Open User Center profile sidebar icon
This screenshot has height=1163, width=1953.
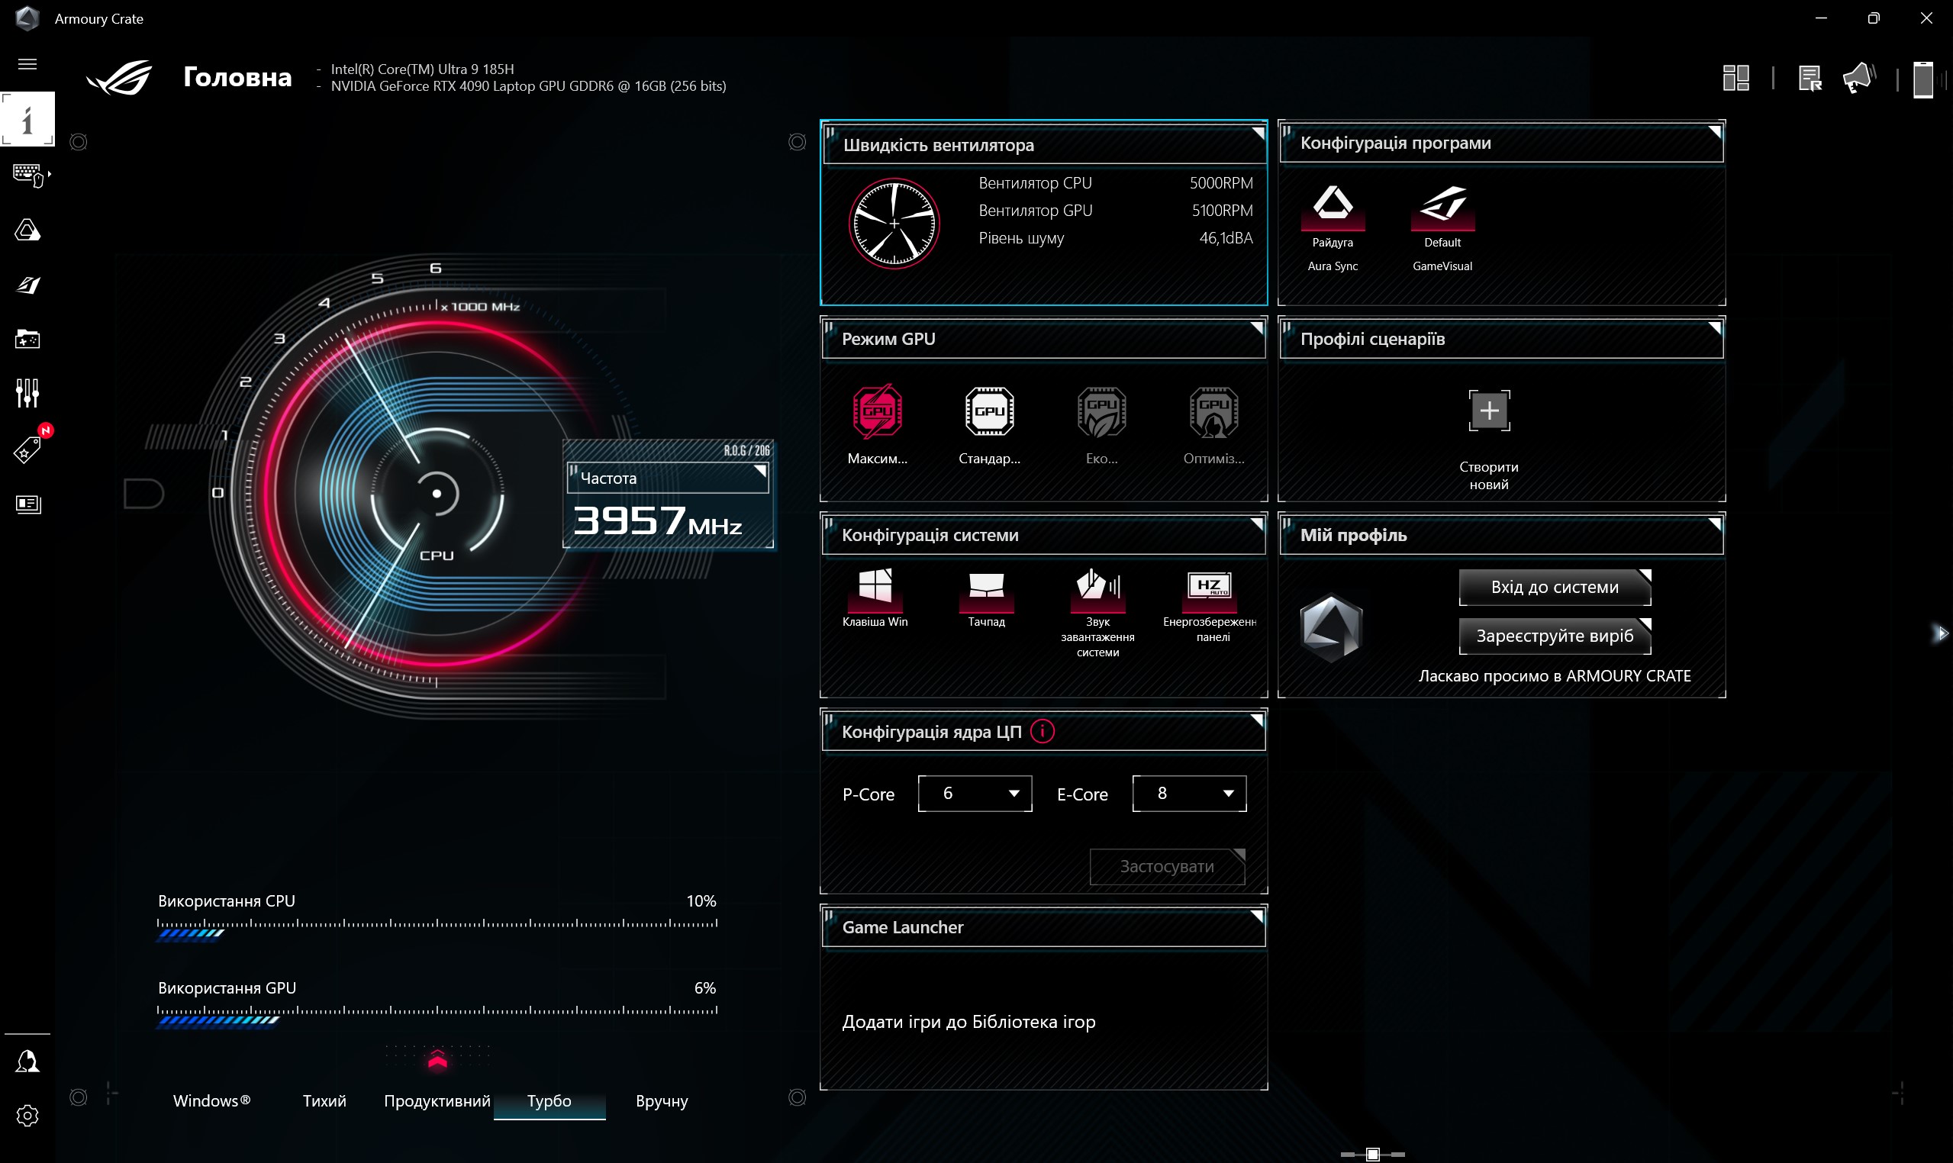point(27,1061)
